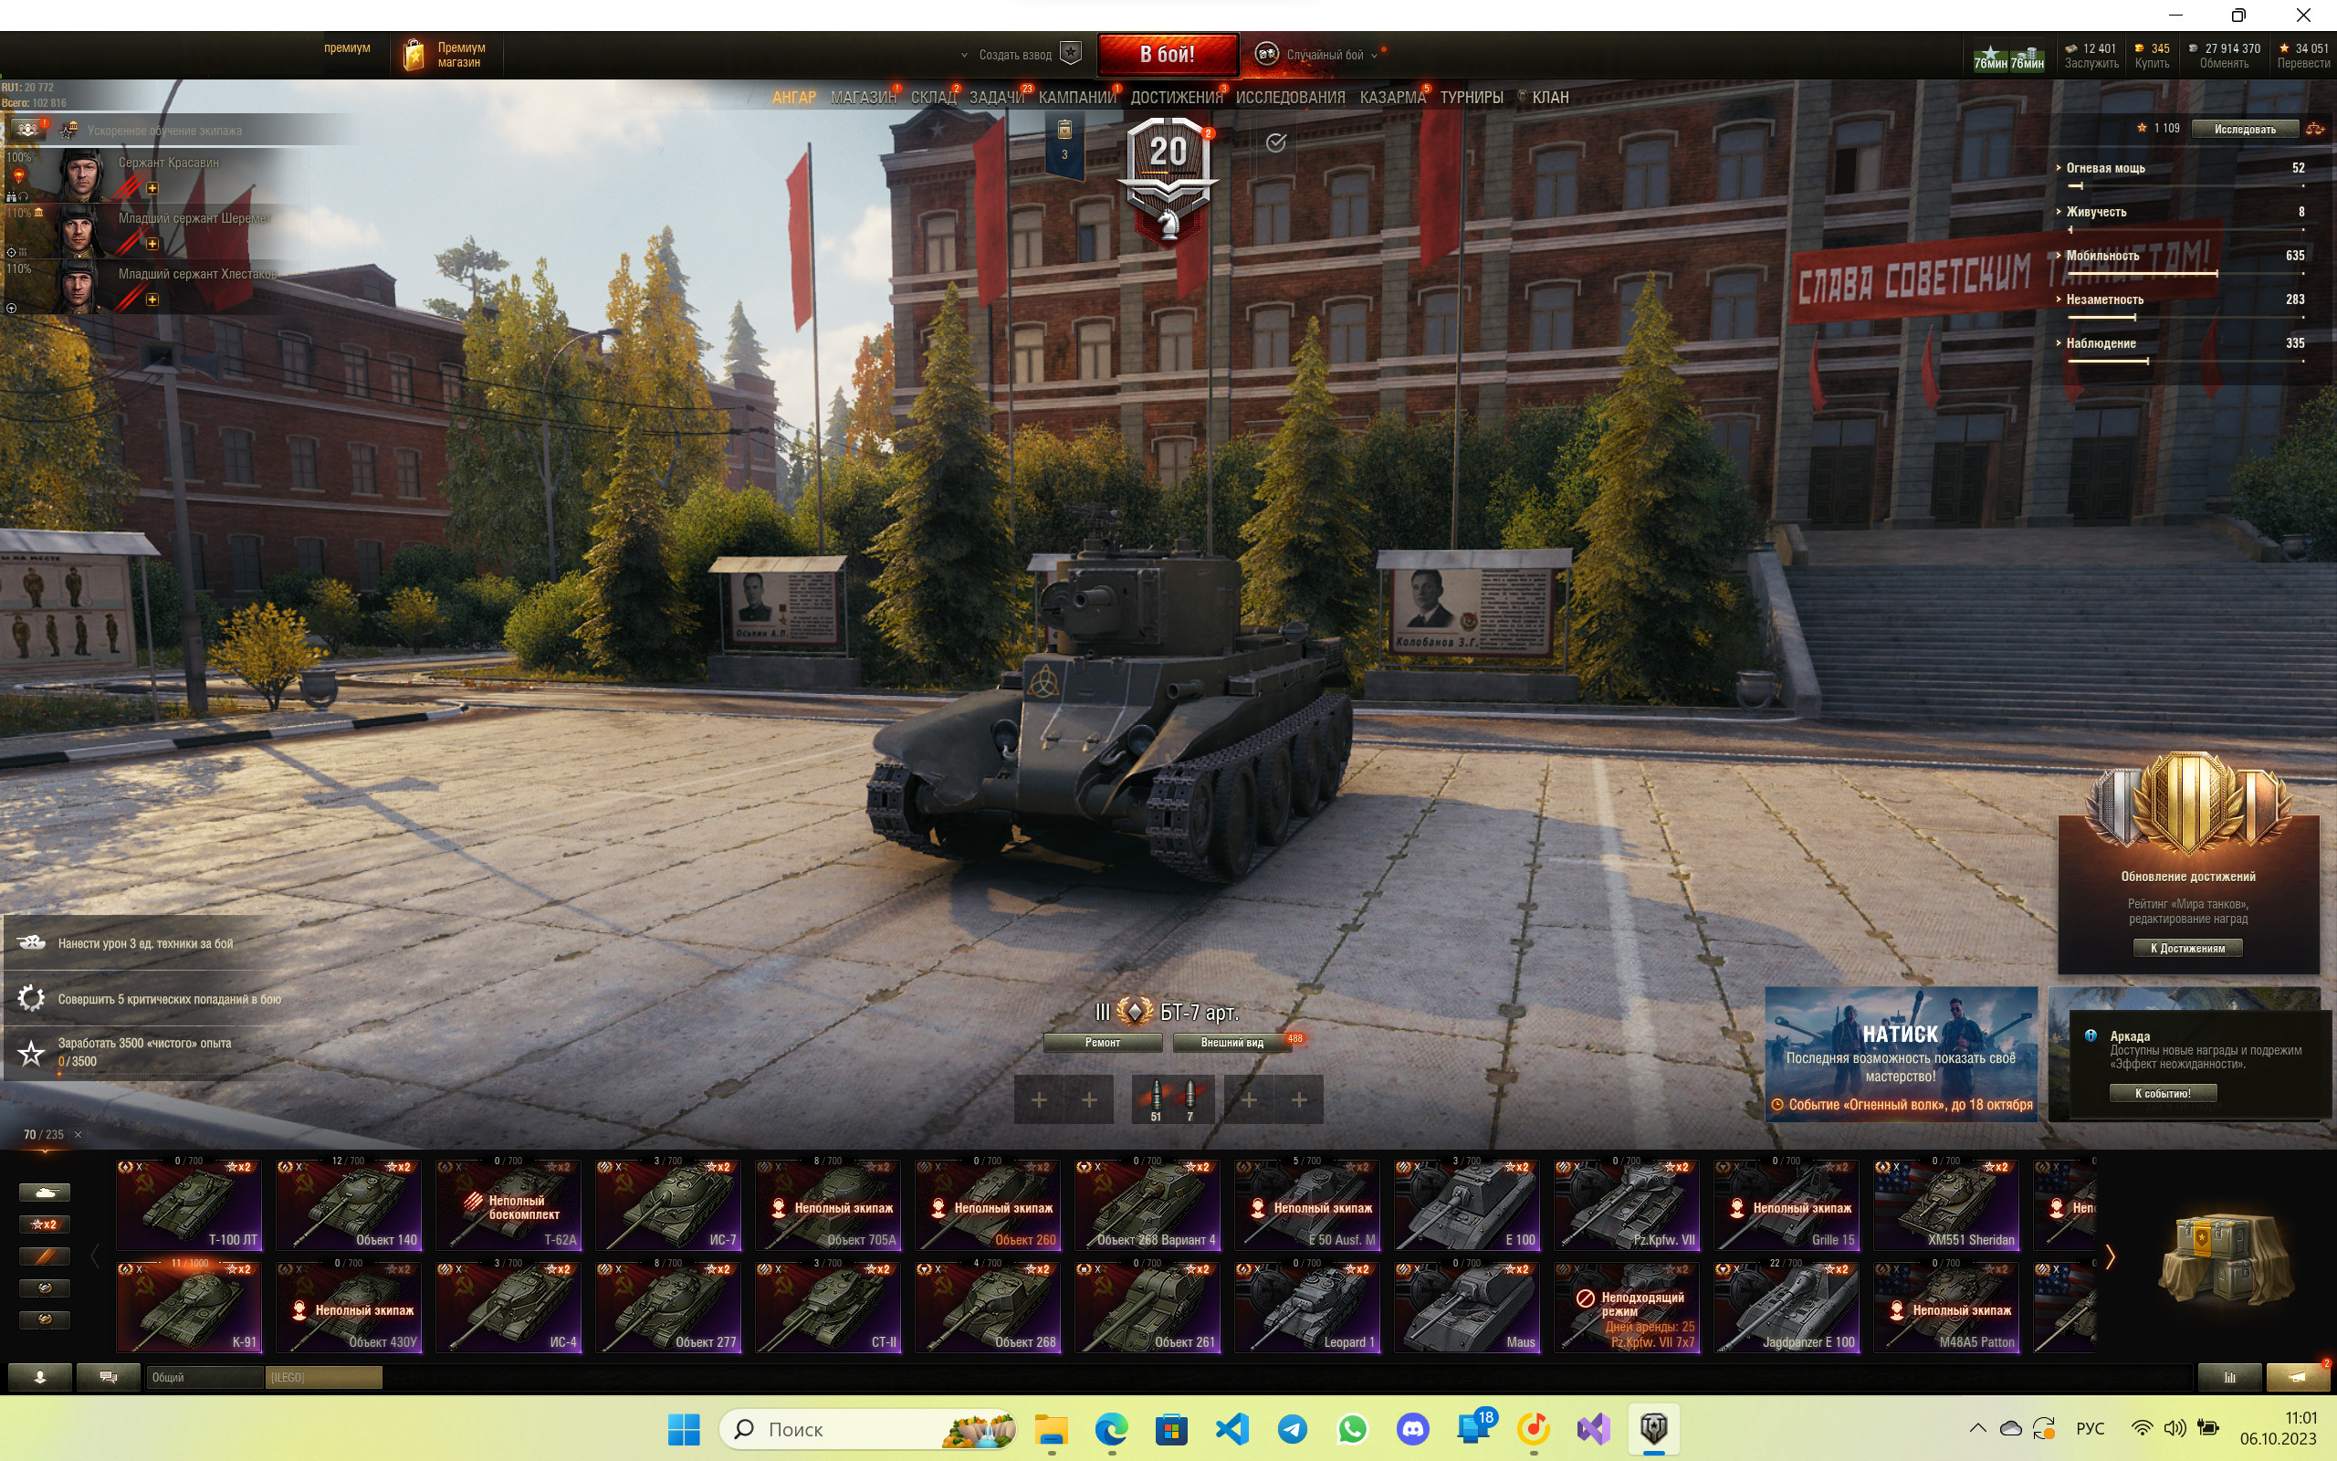
Task: Open the КАЗАРМА tab
Action: 1392,98
